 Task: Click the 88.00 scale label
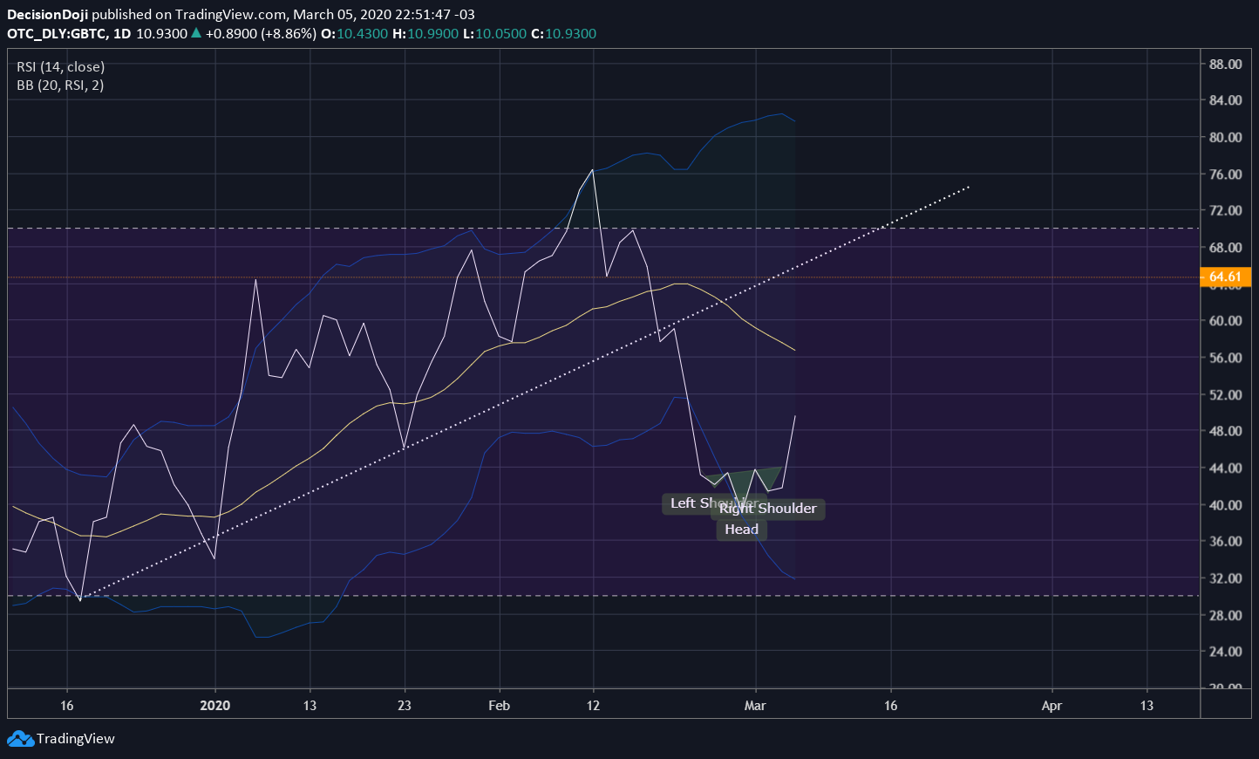click(1225, 65)
